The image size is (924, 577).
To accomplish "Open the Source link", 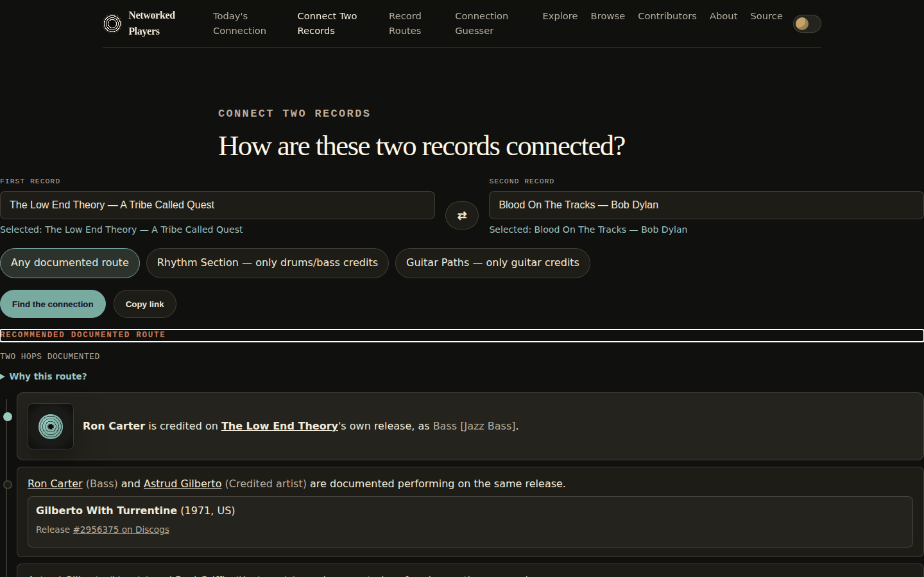I will click(x=766, y=16).
